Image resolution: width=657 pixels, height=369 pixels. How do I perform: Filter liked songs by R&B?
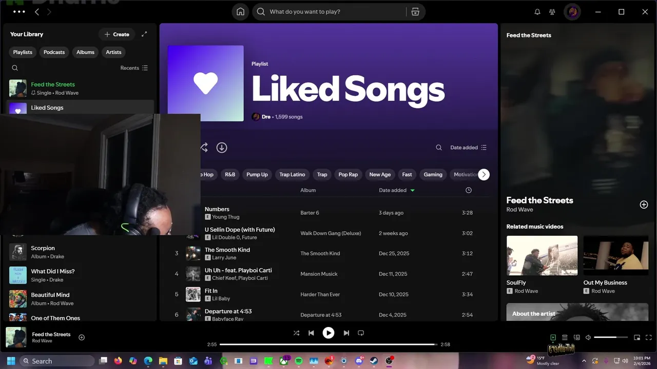(x=230, y=175)
